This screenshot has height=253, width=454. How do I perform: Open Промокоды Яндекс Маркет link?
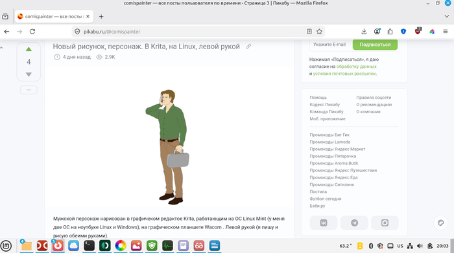pos(337,149)
